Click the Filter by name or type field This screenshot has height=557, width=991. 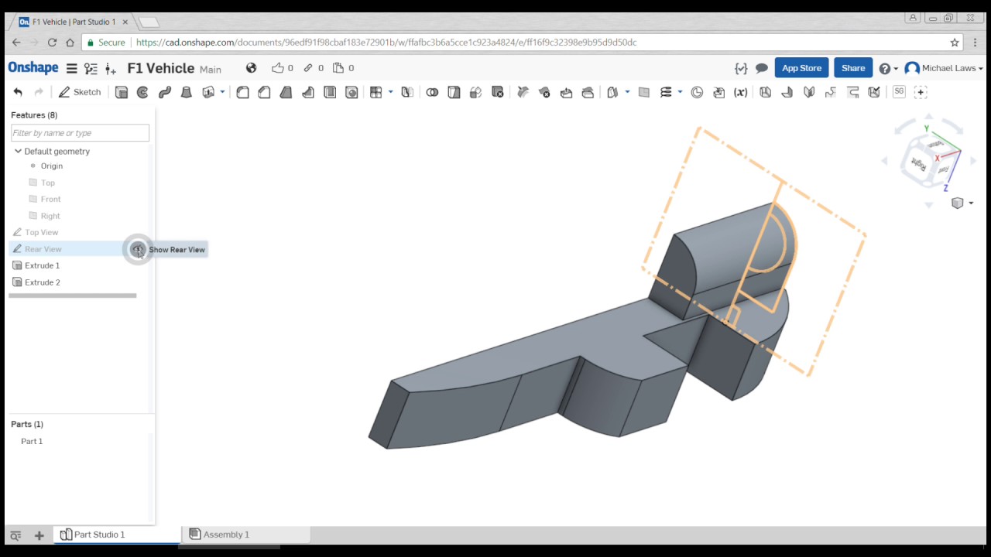tap(80, 133)
